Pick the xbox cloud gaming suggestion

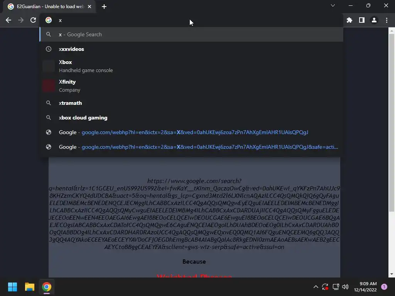point(191,118)
